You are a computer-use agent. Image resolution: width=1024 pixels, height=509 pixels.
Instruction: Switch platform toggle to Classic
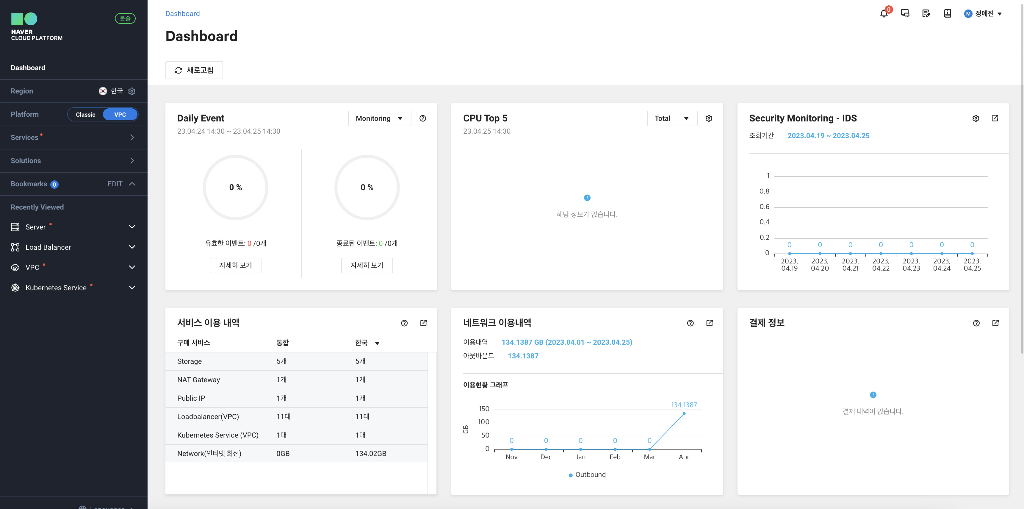[85, 115]
